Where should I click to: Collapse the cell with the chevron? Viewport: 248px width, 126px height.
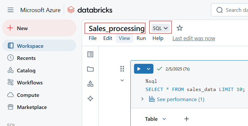pyautogui.click(x=122, y=80)
